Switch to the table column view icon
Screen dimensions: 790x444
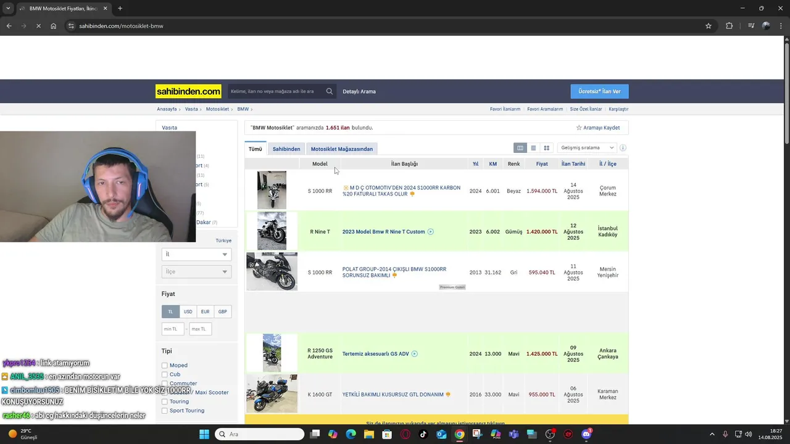520,148
